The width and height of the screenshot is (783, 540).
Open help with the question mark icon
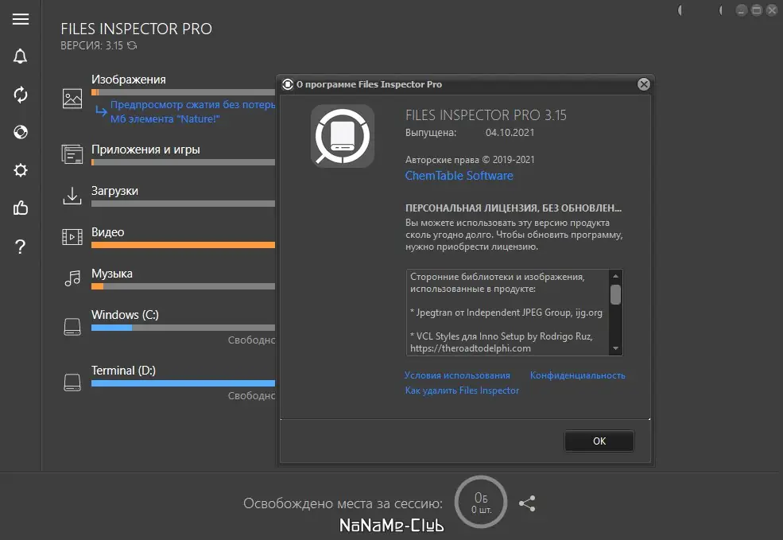coord(21,247)
